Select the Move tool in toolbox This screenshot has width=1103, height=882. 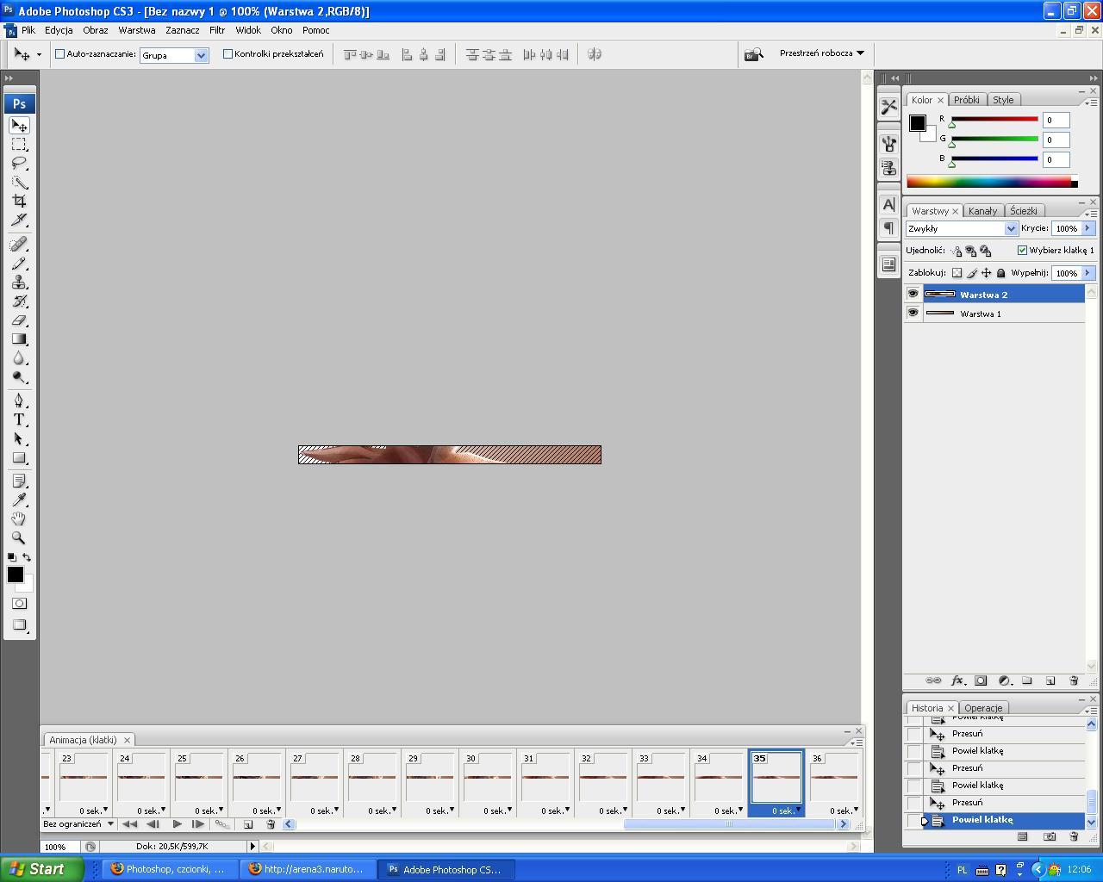pyautogui.click(x=19, y=126)
